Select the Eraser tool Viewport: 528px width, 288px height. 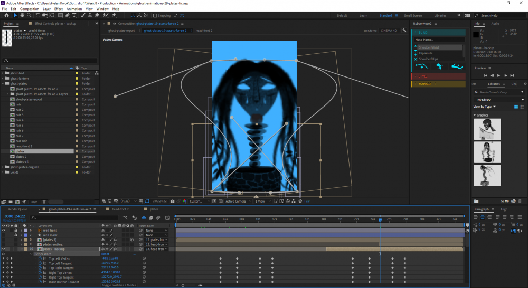tap(97, 15)
